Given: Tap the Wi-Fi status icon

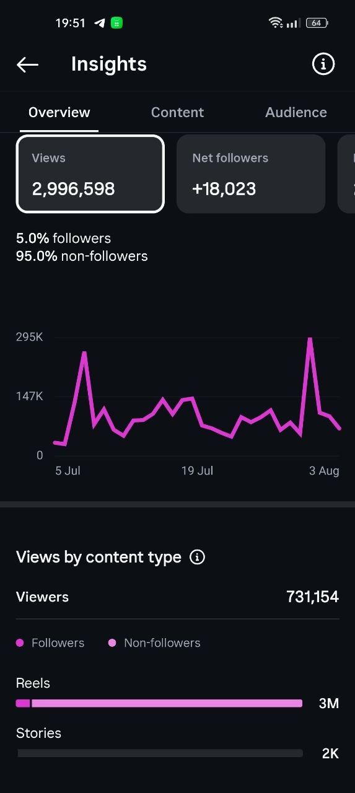Looking at the screenshot, I should (276, 23).
